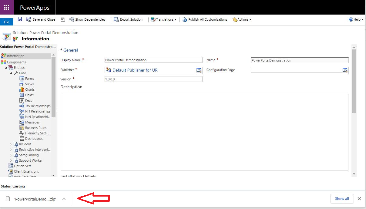The width and height of the screenshot is (366, 209).
Task: Open Option Sets in the tree
Action: pyautogui.click(x=22, y=166)
